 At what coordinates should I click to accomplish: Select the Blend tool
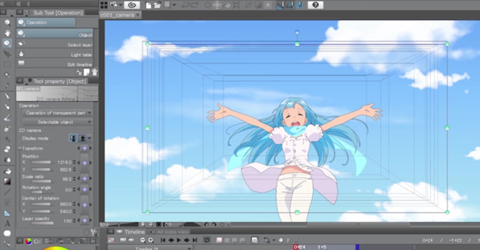click(x=7, y=160)
